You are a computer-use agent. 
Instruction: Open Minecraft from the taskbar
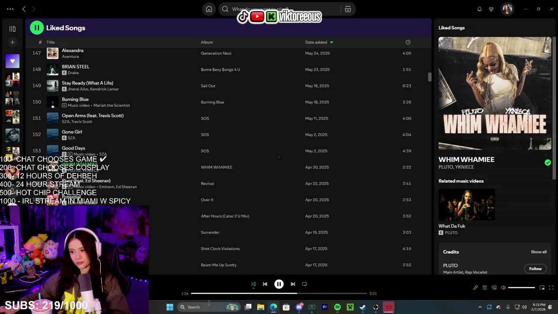click(350, 307)
